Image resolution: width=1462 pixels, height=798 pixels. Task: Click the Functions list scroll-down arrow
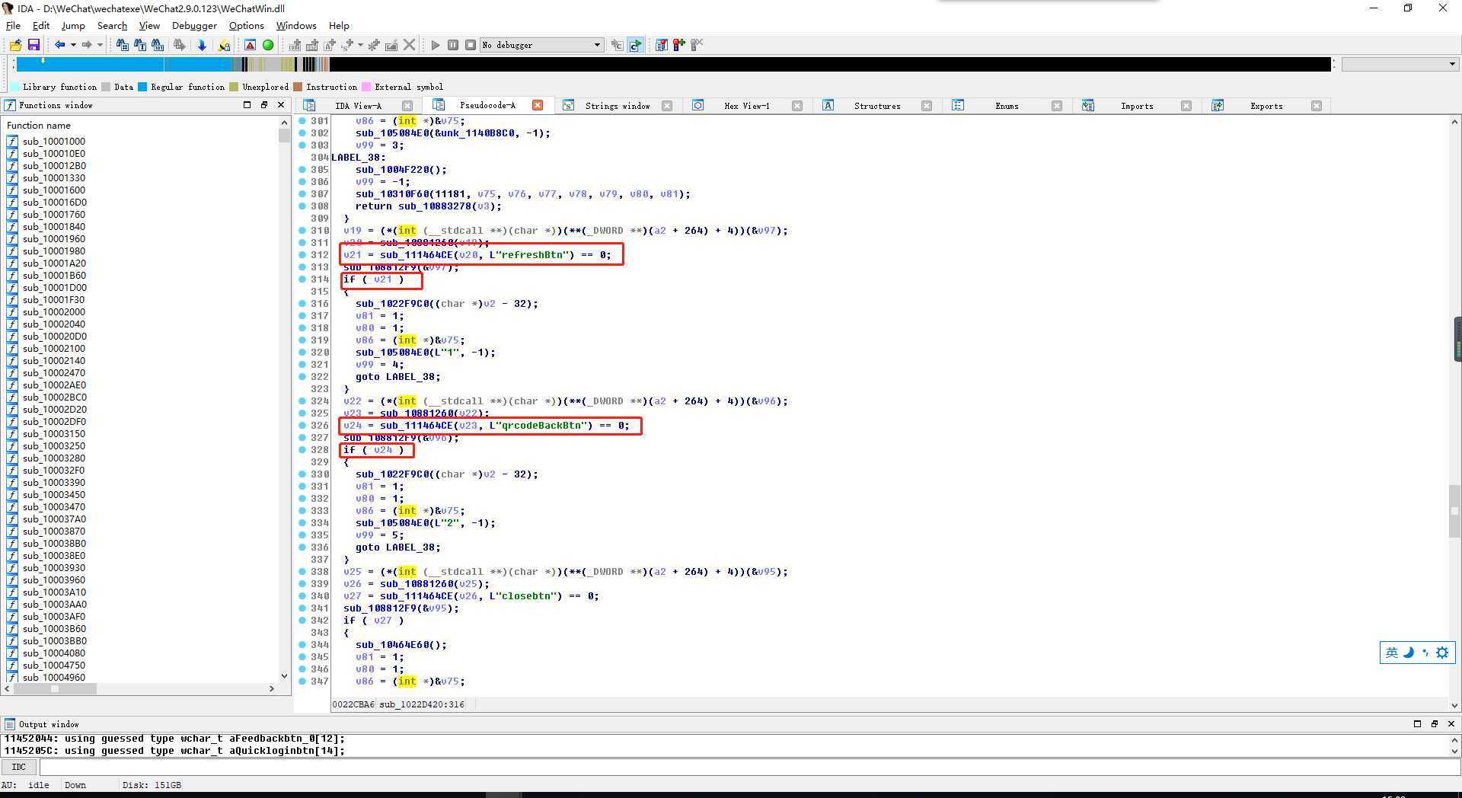[x=284, y=675]
